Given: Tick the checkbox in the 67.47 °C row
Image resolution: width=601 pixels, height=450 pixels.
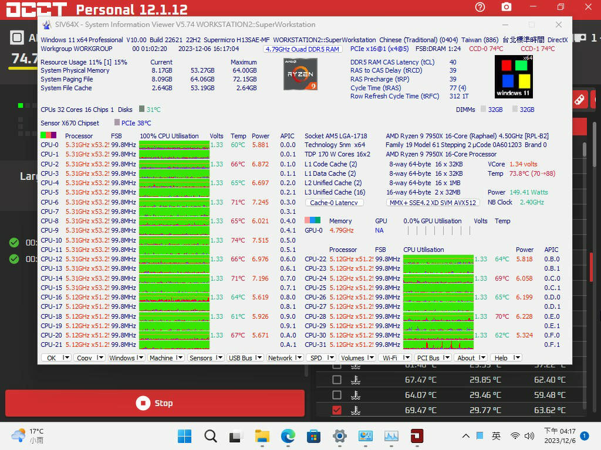Looking at the screenshot, I should pos(337,380).
